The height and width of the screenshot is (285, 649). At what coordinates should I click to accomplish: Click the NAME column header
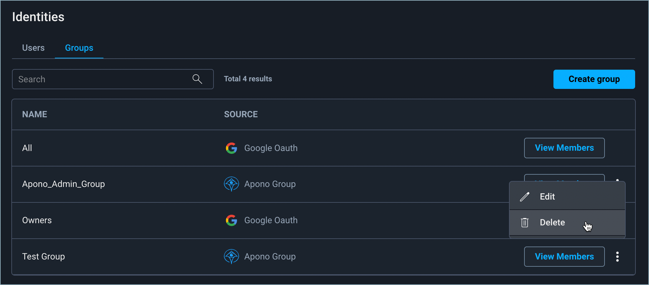coord(35,114)
